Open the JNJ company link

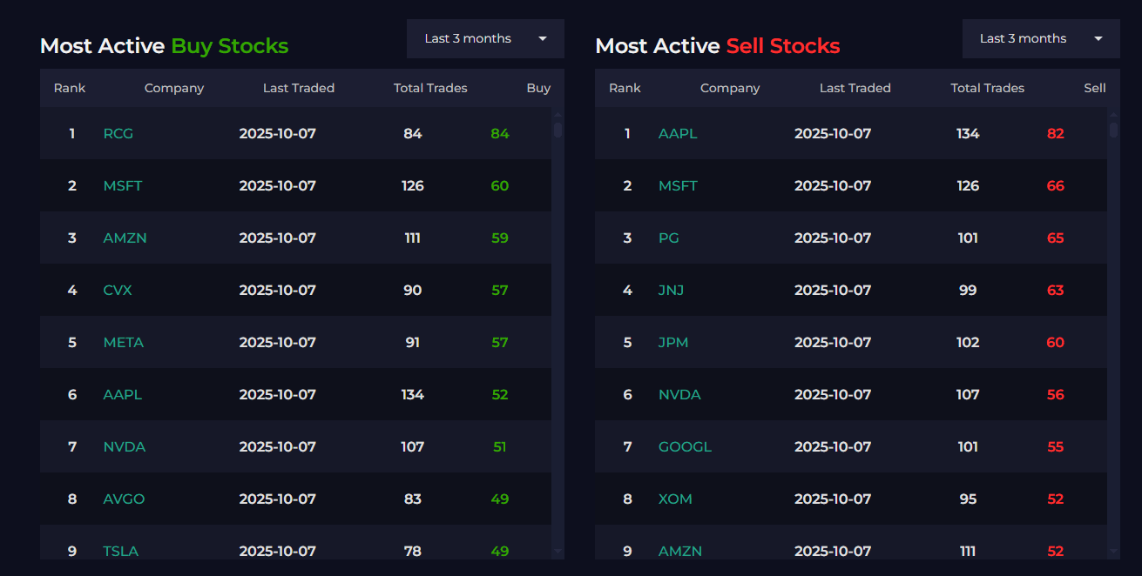671,291
